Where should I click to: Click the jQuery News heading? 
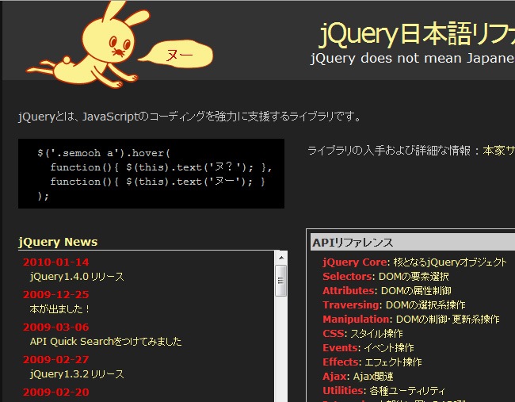58,242
